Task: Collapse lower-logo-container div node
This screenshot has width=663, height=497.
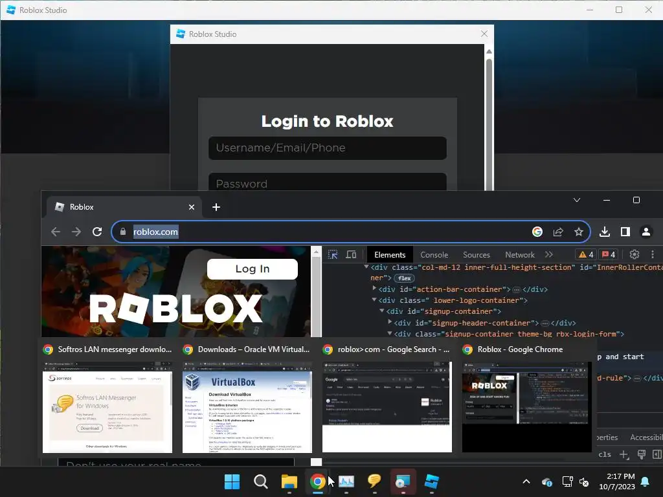Action: [374, 300]
